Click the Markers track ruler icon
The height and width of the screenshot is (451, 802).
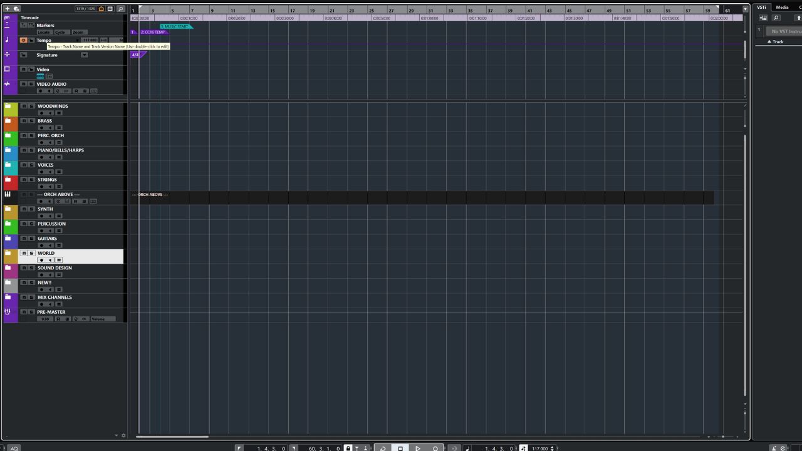8,25
